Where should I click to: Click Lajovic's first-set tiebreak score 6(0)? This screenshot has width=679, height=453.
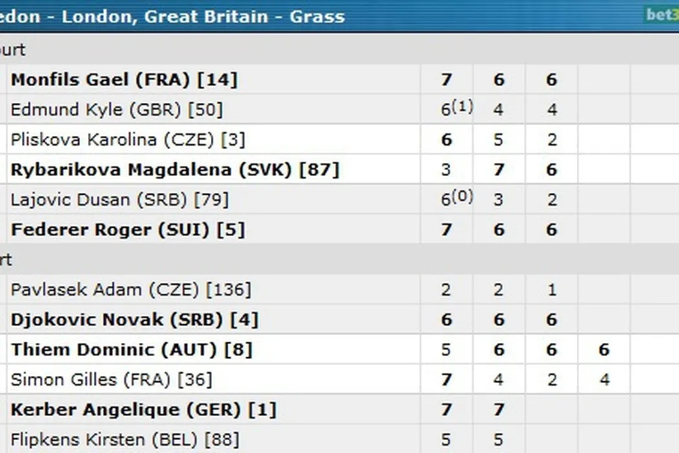pos(455,199)
